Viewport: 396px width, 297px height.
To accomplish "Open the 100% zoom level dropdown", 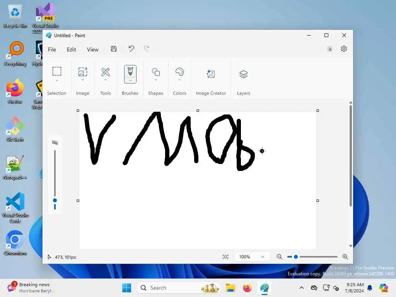I will 252,257.
